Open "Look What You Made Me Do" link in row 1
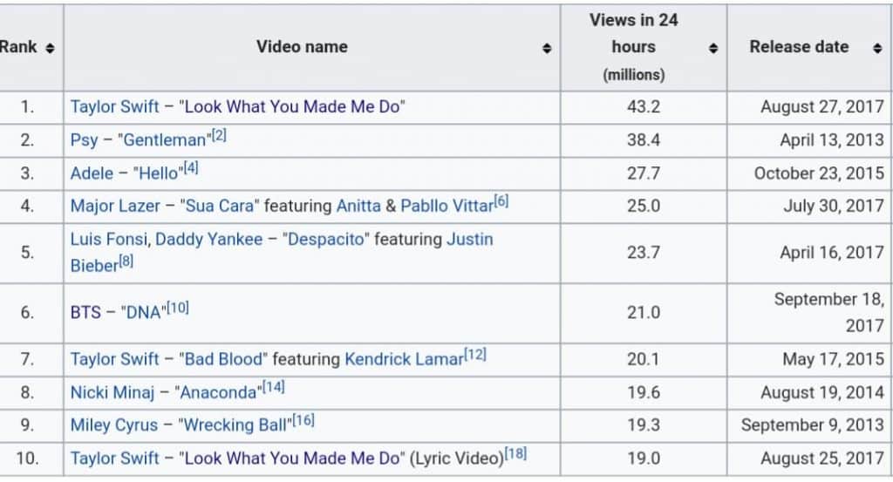Viewport: 893px width, 482px height. pos(292,107)
